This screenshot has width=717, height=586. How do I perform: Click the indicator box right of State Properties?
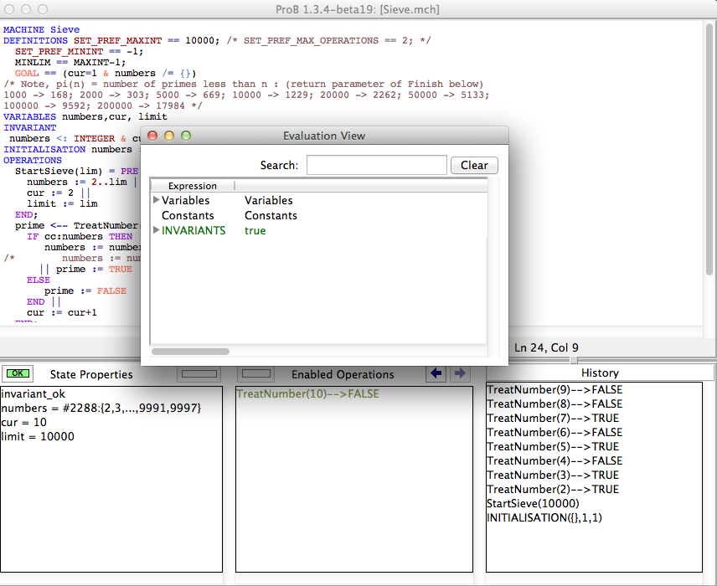pyautogui.click(x=198, y=373)
